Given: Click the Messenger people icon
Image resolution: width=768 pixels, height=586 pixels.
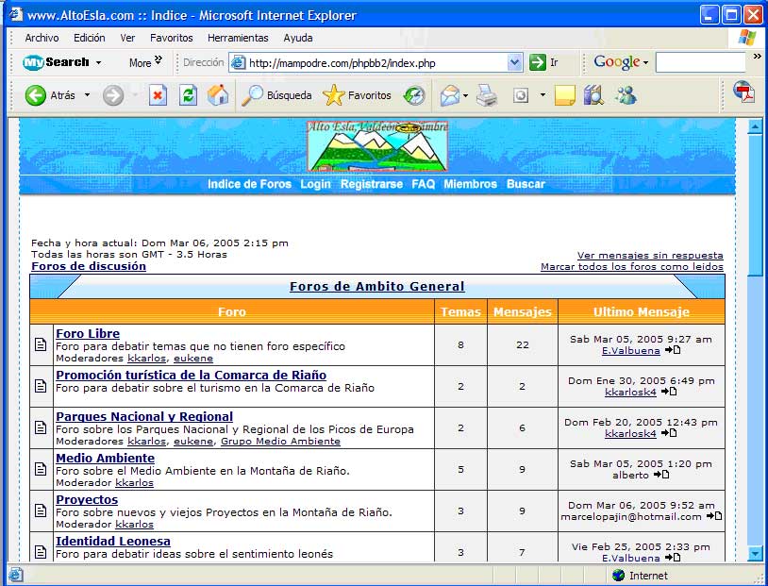Looking at the screenshot, I should click(626, 95).
